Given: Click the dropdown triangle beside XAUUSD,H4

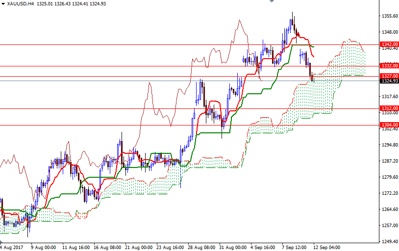Looking at the screenshot, I should click(x=3, y=4).
